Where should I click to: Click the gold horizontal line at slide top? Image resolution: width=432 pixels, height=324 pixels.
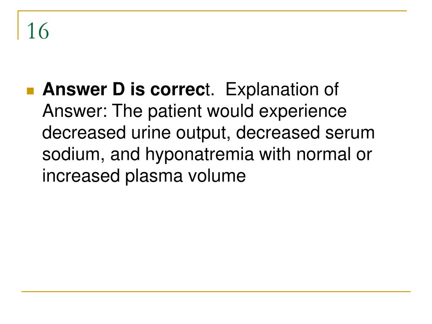tap(213, 11)
